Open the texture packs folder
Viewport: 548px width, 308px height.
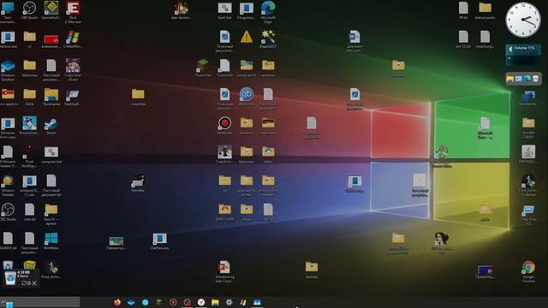[485, 8]
